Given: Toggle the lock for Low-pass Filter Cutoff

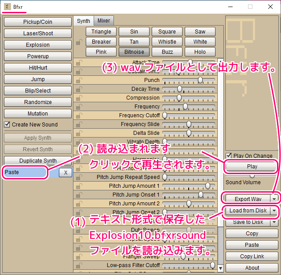Looking at the screenshot, I should [79, 265].
